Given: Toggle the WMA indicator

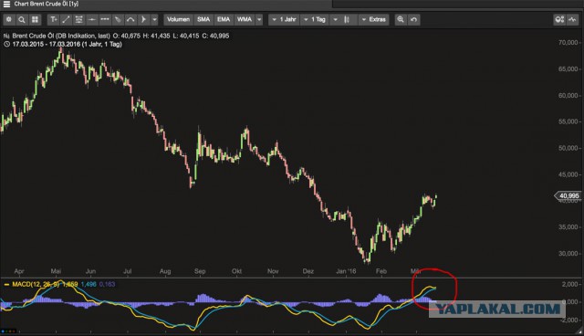Looking at the screenshot, I should coord(245,19).
